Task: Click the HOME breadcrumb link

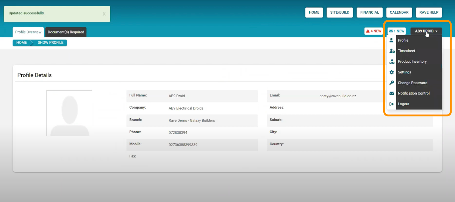Action: pyautogui.click(x=22, y=43)
